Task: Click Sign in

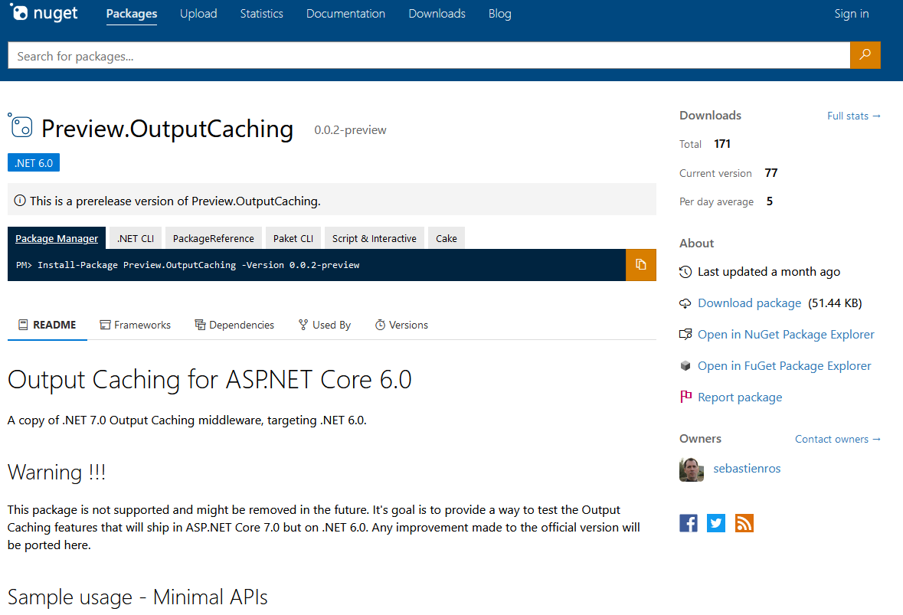Action: tap(851, 14)
